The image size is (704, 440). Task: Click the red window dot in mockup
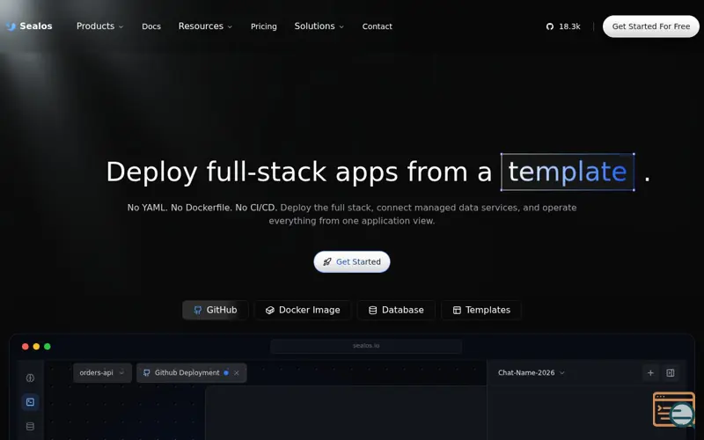click(26, 346)
